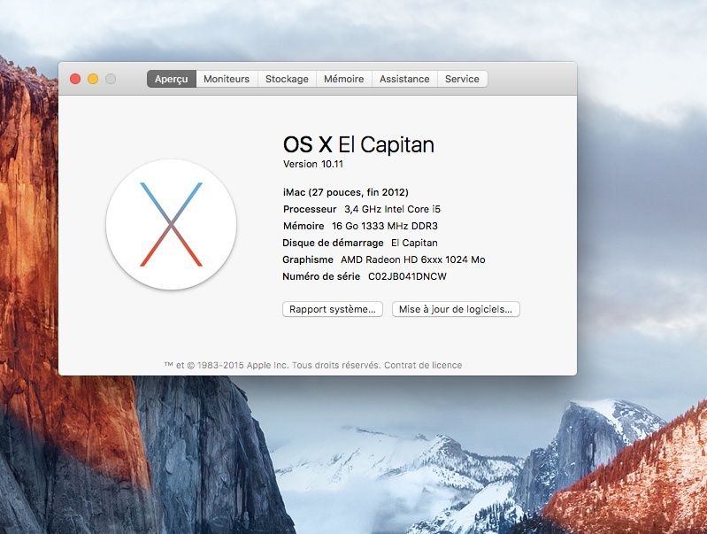Click the Numéro de série label
The height and width of the screenshot is (534, 707).
pyautogui.click(x=321, y=276)
